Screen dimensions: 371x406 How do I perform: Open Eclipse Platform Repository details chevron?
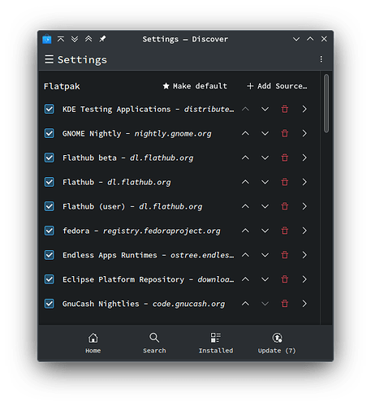tap(304, 279)
